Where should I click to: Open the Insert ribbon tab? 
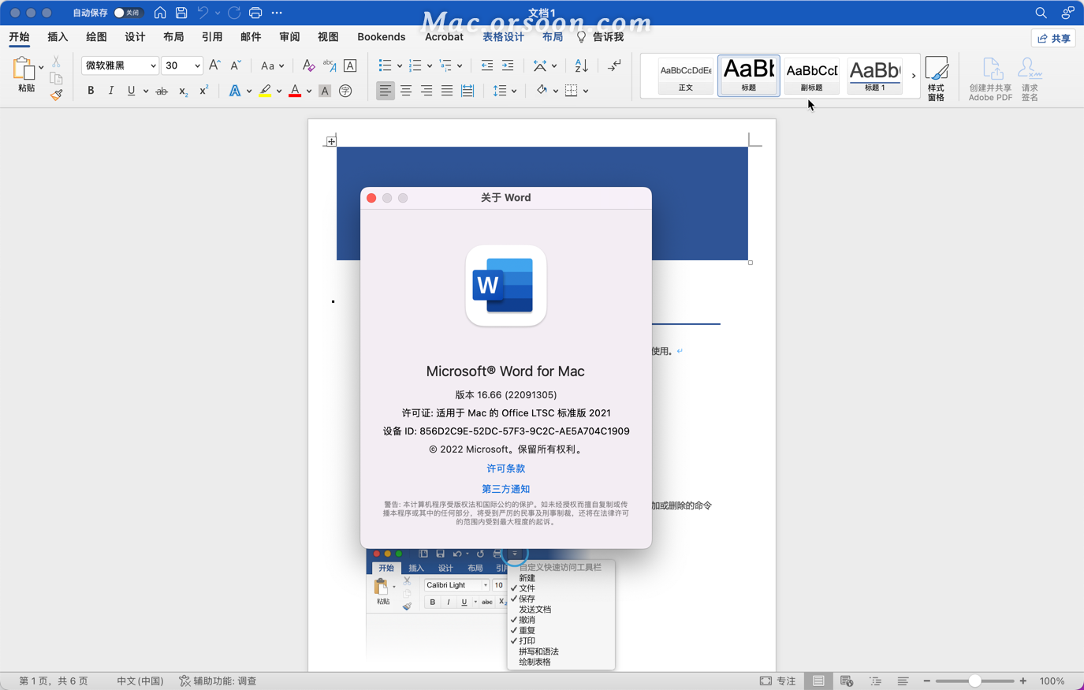(x=58, y=37)
